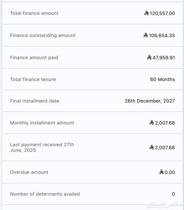Click the currency symbol in Last payment row
Screen dimensions: 184x210
pos(152,147)
